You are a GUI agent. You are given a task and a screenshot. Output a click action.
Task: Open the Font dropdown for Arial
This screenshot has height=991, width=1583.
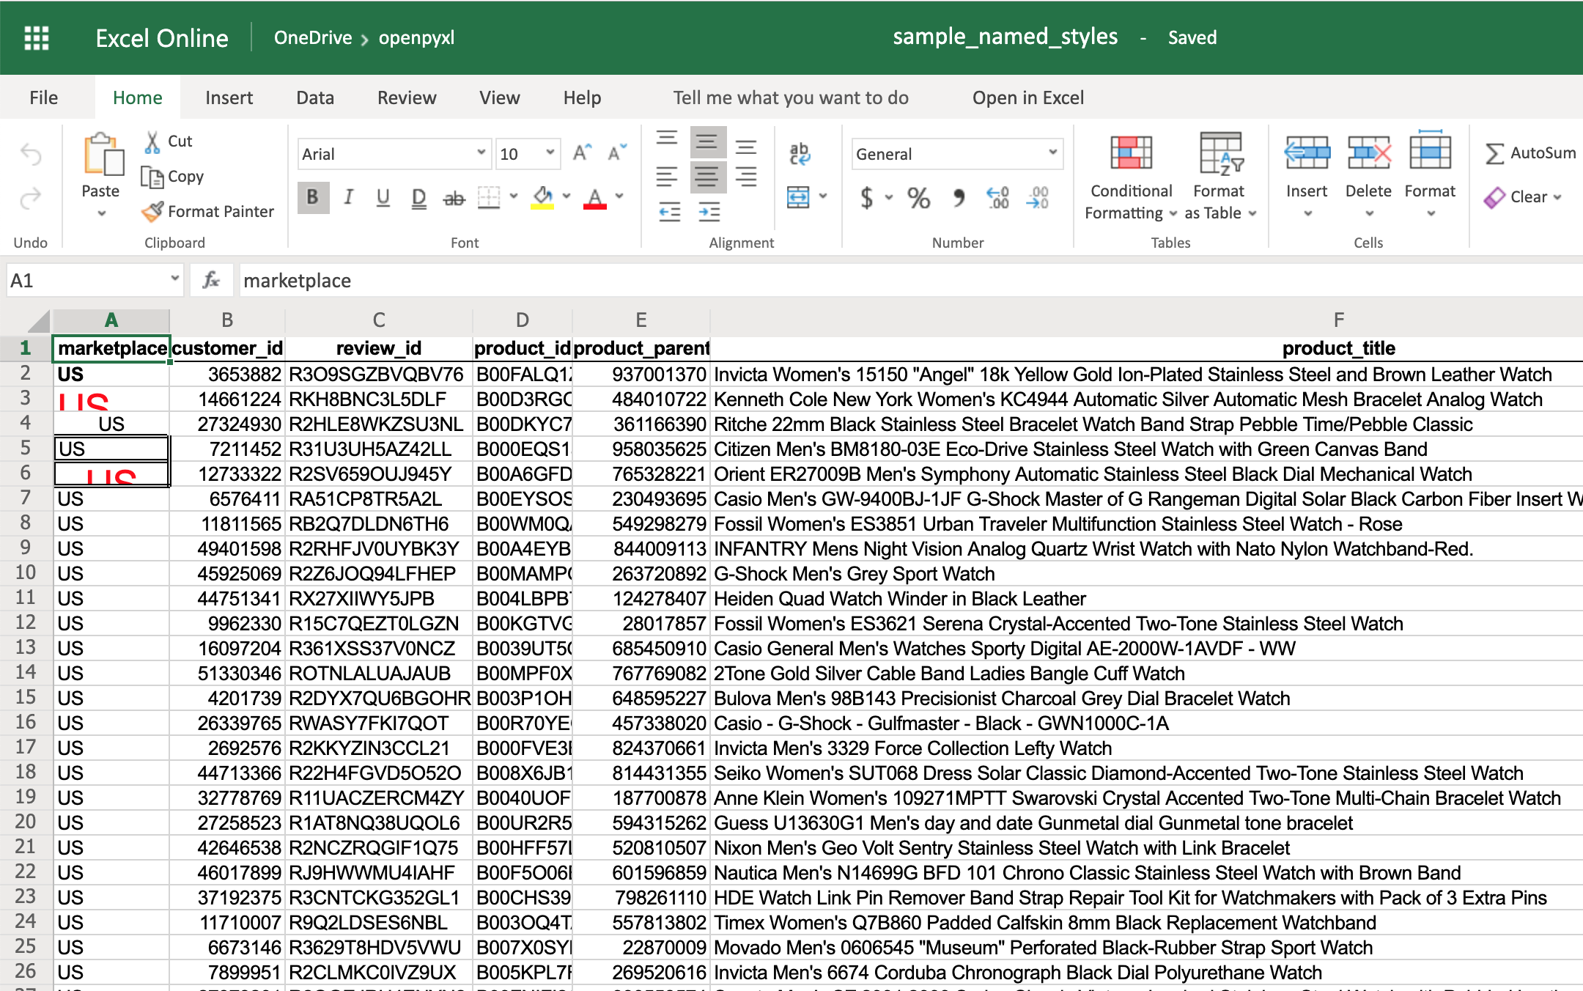[x=479, y=154]
